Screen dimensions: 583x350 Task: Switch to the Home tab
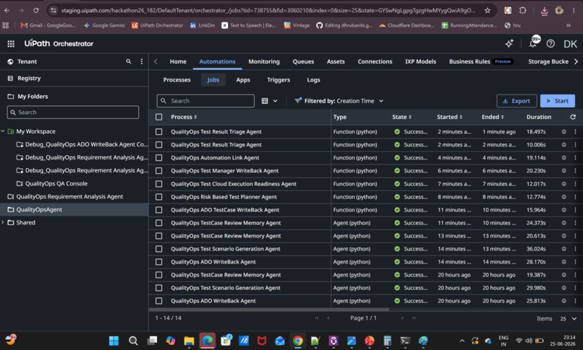178,61
